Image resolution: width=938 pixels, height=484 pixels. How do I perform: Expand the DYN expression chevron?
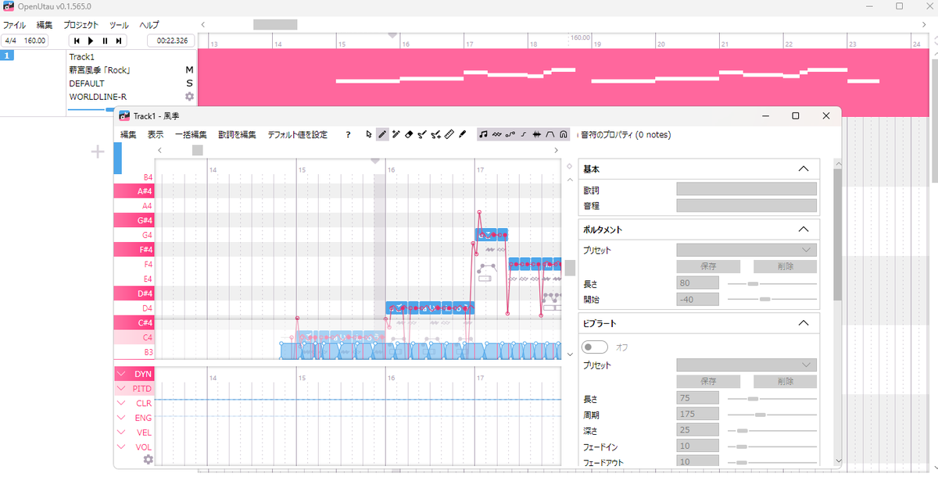(x=121, y=374)
